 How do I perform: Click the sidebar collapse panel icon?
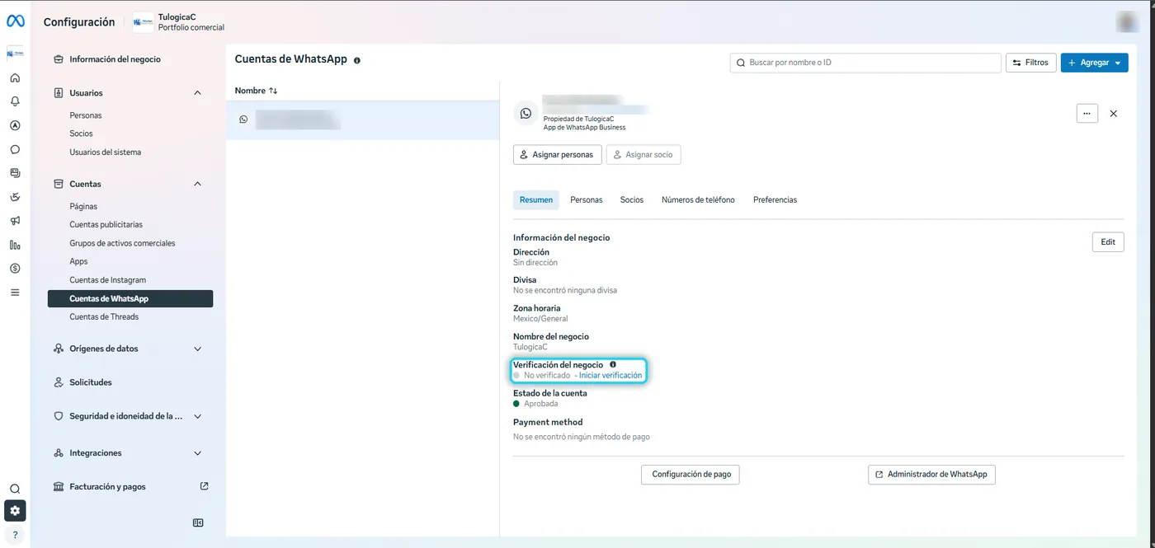tap(198, 522)
